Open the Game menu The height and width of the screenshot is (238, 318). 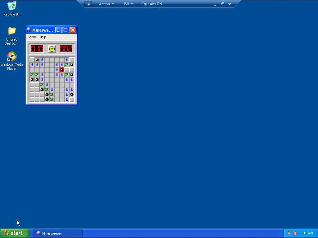(x=32, y=37)
